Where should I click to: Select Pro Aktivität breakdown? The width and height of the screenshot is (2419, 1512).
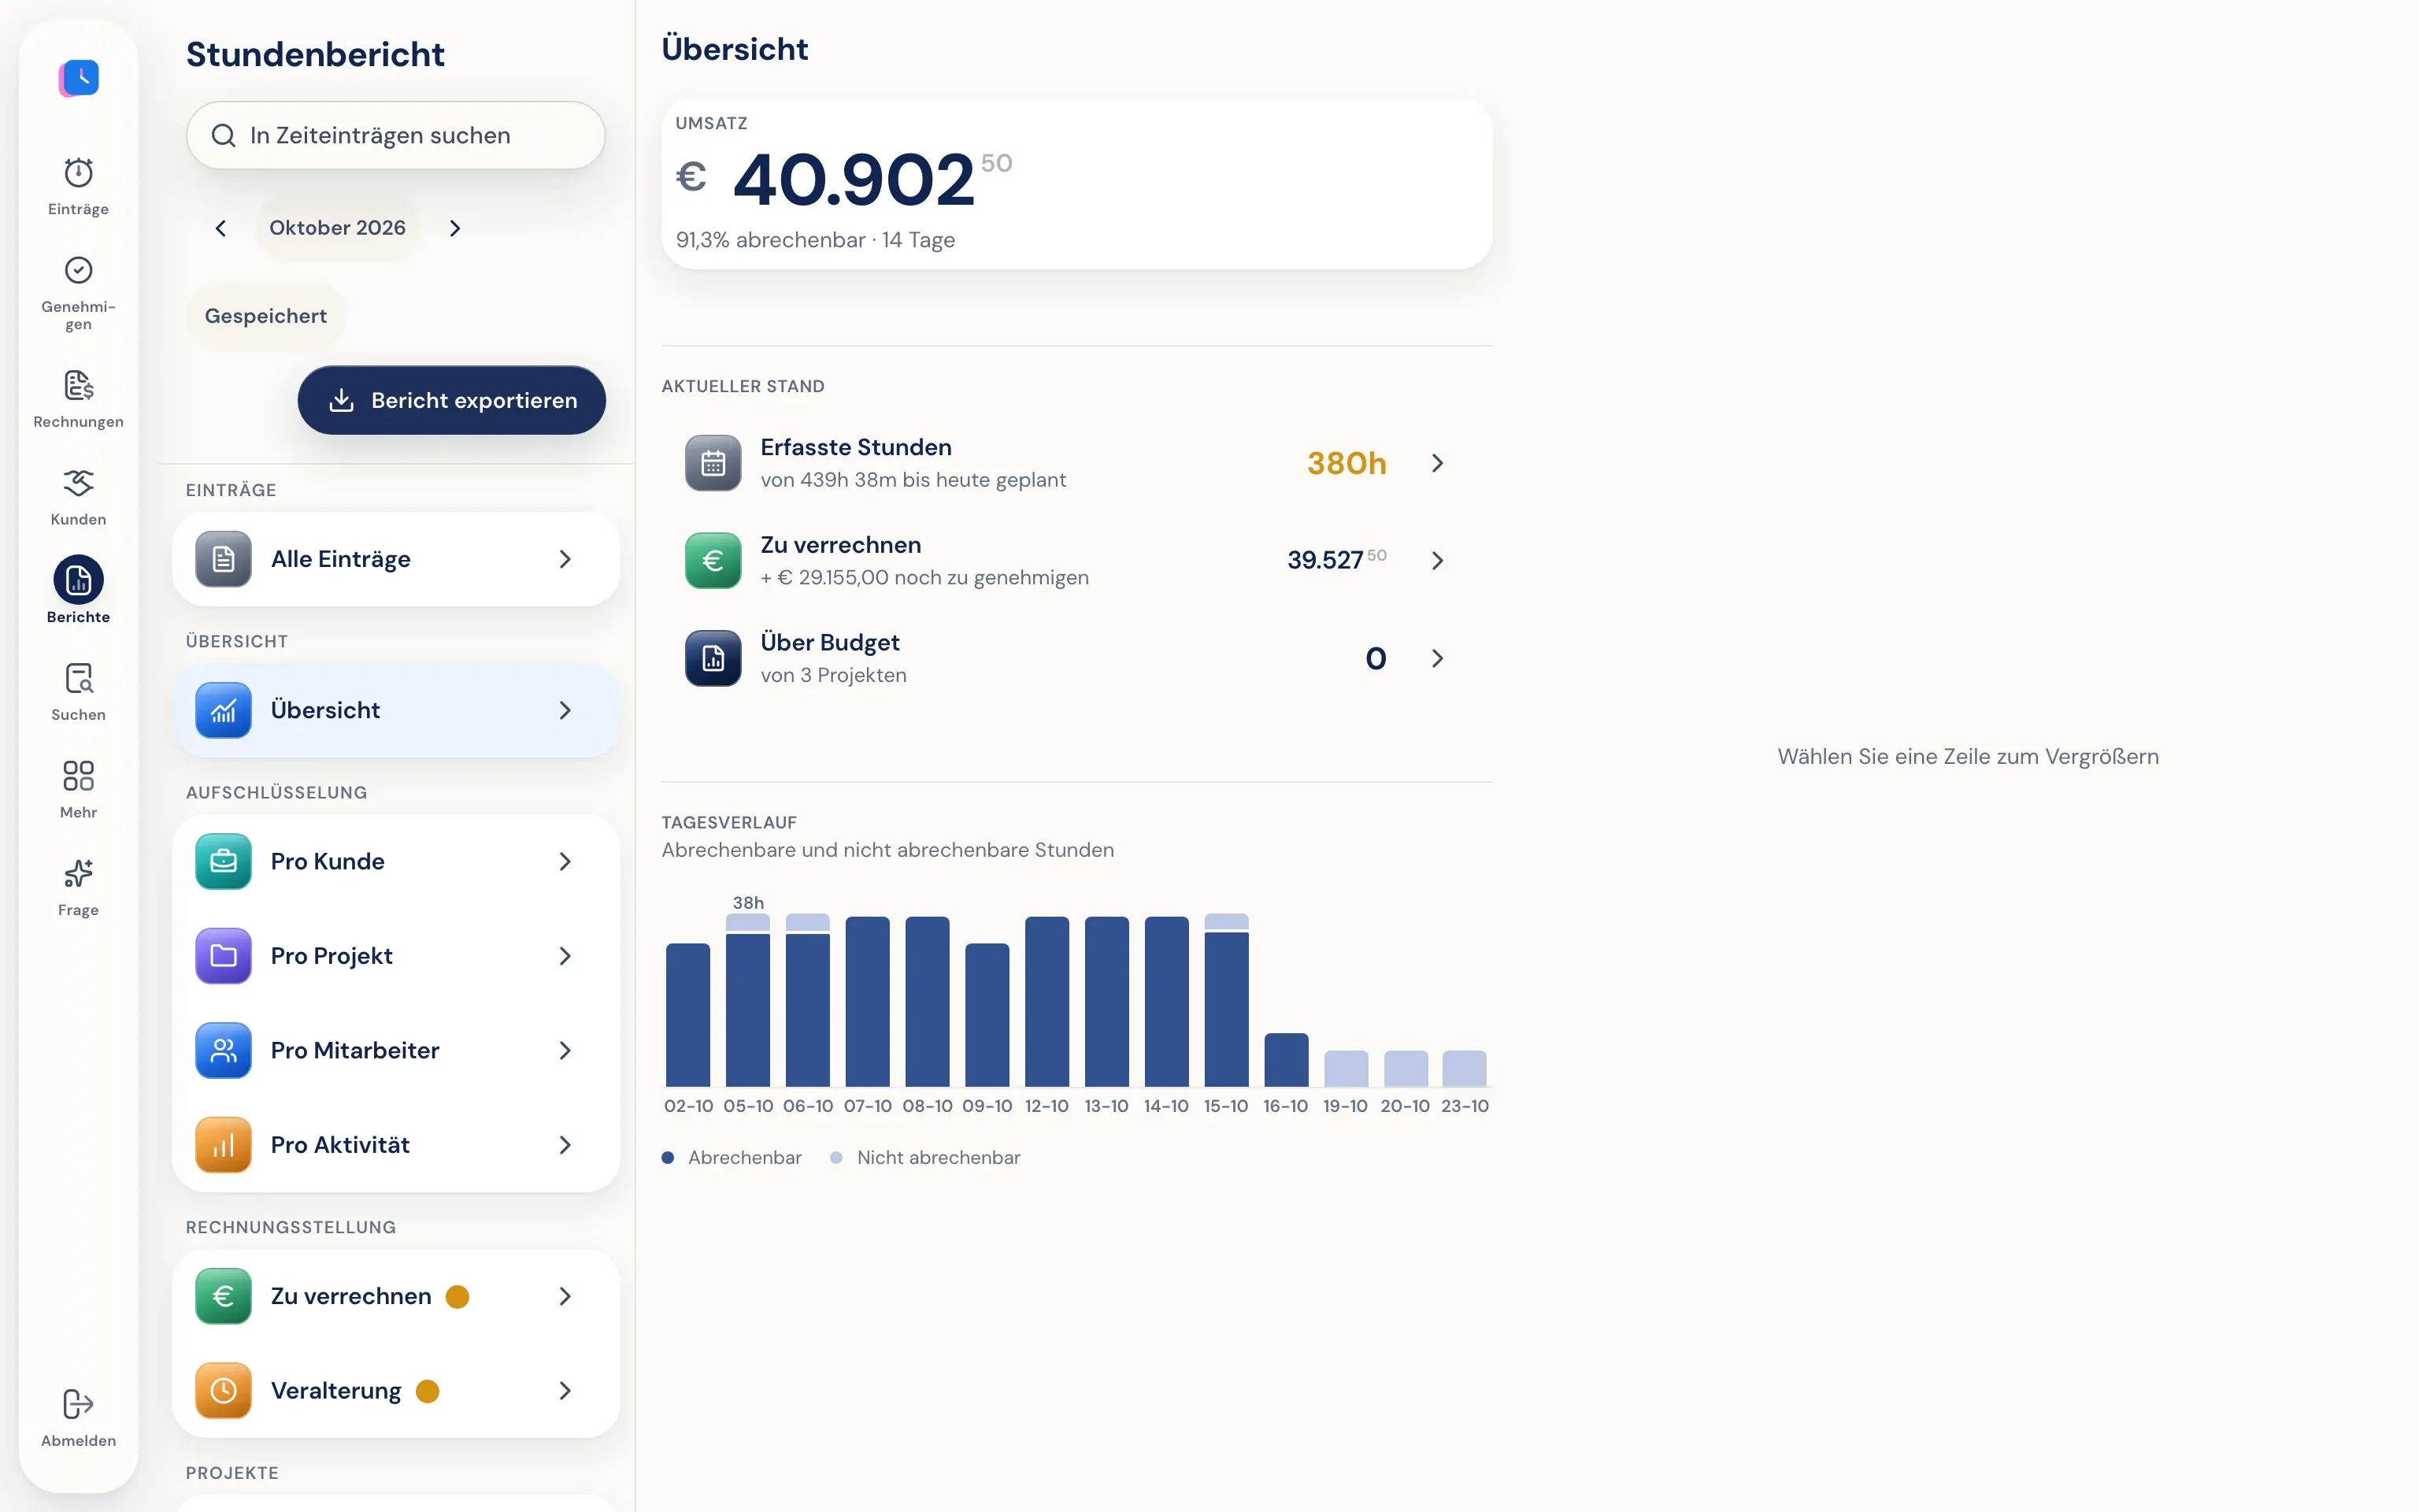[x=396, y=1145]
